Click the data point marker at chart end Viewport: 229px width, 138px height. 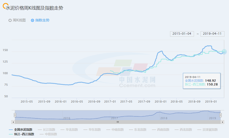coord(224,52)
